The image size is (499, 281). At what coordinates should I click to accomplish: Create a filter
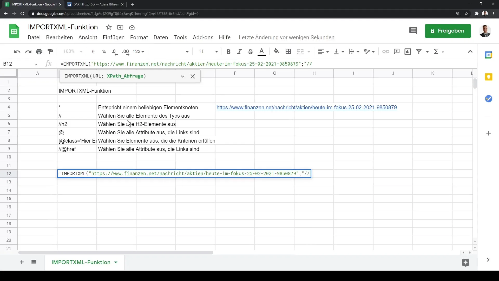[x=419, y=52]
